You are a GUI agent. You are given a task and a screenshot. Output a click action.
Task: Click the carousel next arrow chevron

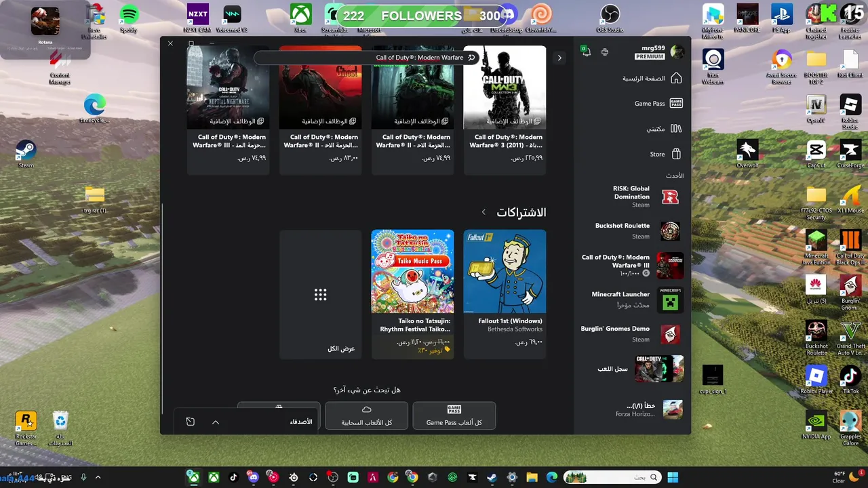click(x=559, y=58)
